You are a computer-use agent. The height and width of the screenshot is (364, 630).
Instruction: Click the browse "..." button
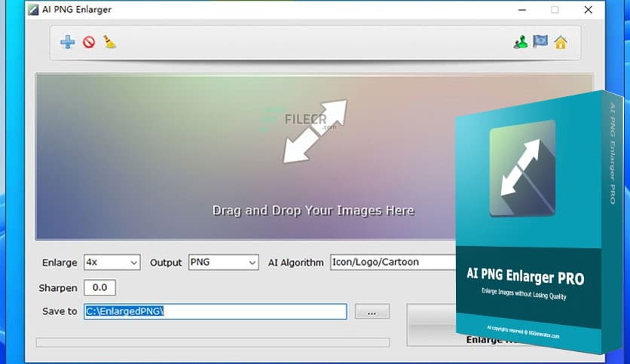tap(372, 311)
